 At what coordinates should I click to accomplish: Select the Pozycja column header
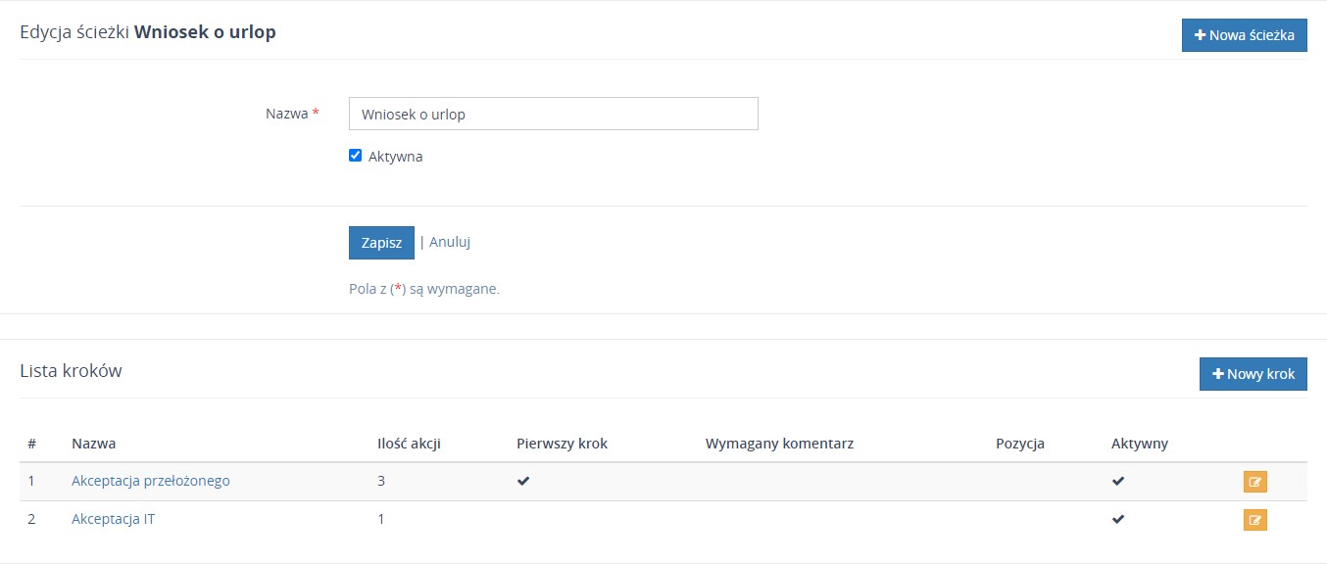1019,444
